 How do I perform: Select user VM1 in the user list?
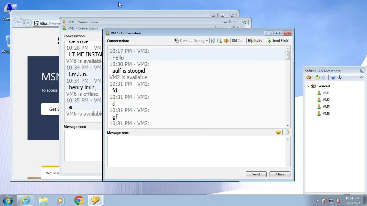tap(326, 93)
